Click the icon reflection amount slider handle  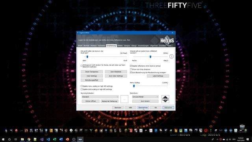tap(150, 57)
